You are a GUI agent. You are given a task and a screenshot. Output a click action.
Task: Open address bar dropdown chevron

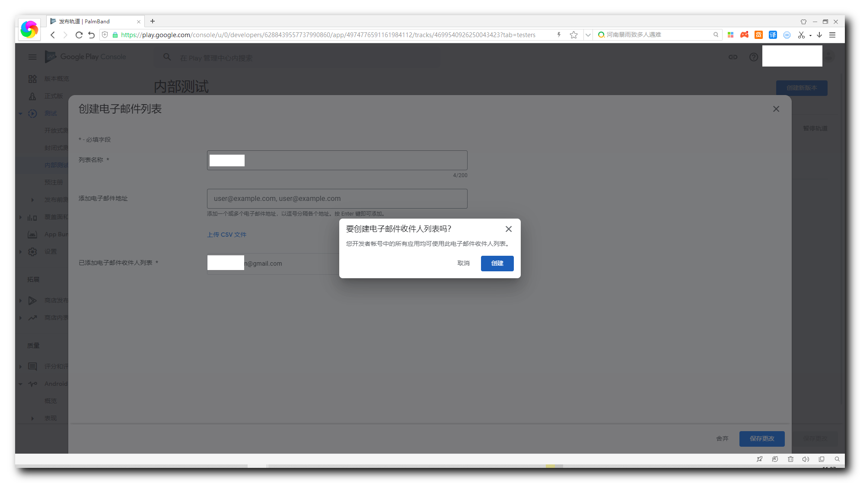pyautogui.click(x=588, y=35)
